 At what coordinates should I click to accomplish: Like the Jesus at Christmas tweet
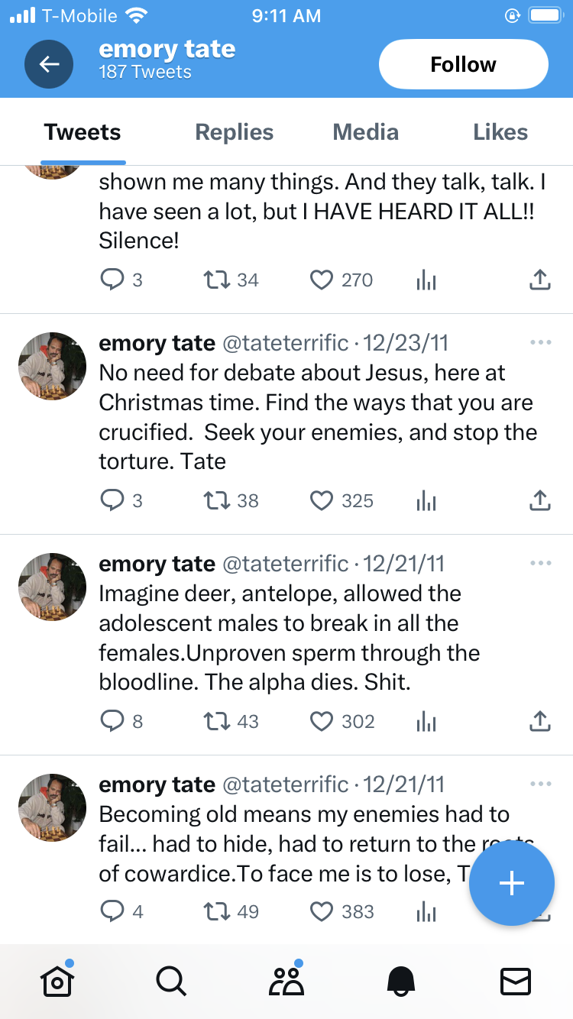pos(322,501)
